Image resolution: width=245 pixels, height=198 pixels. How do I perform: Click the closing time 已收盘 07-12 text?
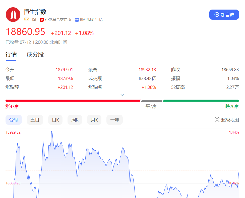pyautogui.click(x=36, y=42)
